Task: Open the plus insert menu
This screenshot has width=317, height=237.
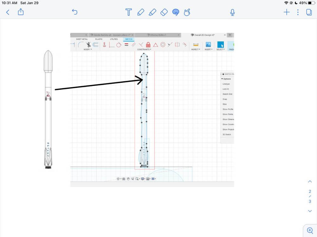Action: point(287,12)
